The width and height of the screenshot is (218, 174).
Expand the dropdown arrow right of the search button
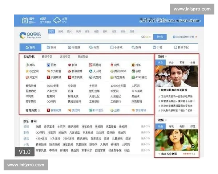pyautogui.click(x=196, y=37)
